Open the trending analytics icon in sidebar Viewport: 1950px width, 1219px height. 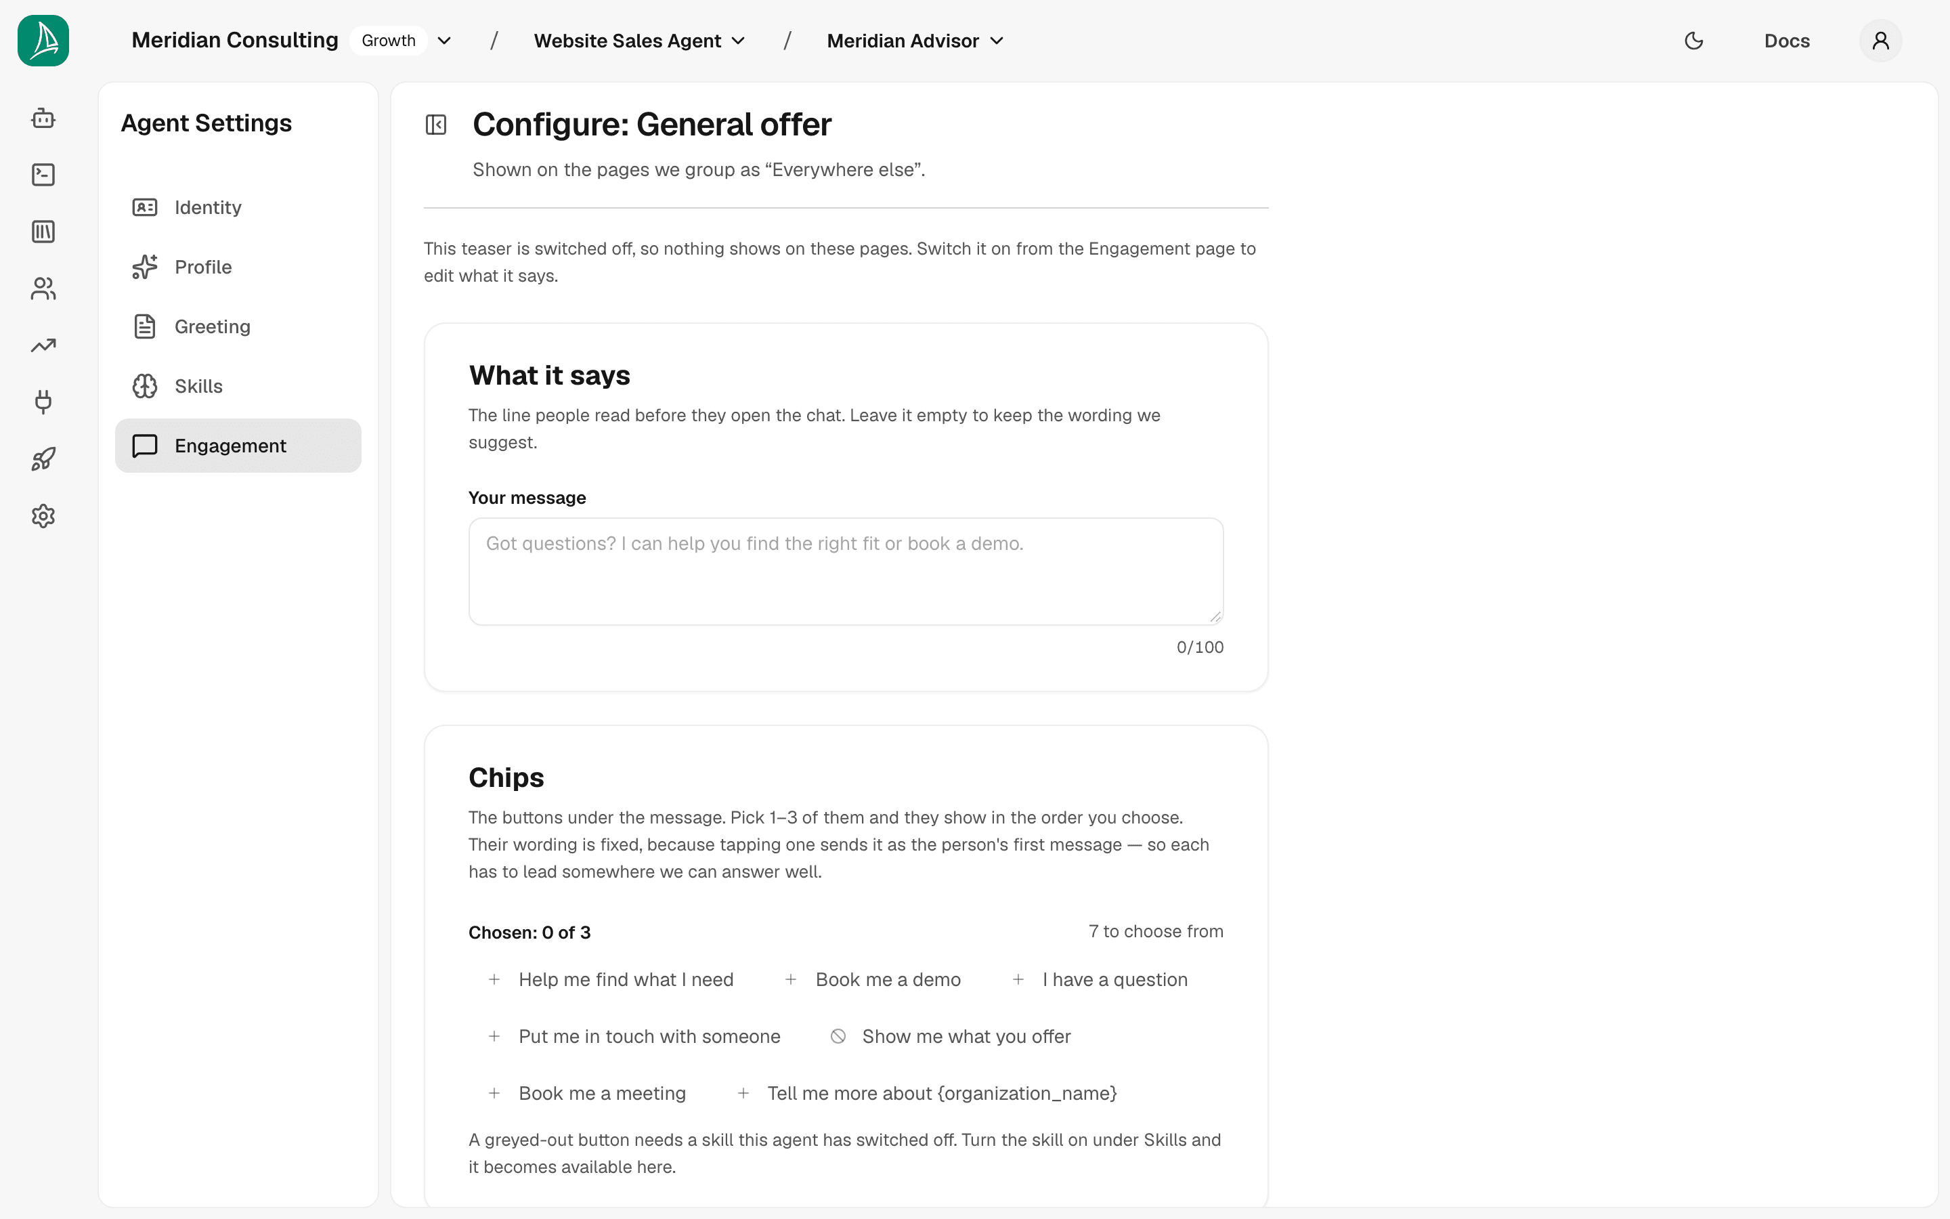coord(43,346)
